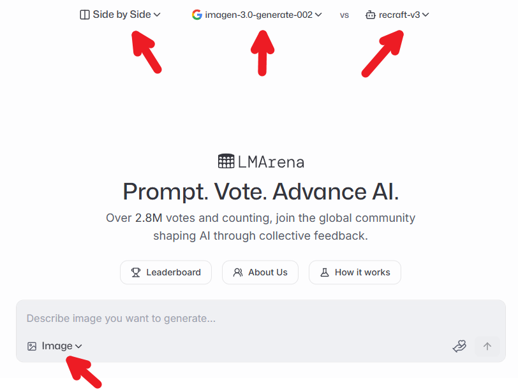Click the Google logo beside imagen model
Screen dimensions: 518x392
click(x=197, y=14)
